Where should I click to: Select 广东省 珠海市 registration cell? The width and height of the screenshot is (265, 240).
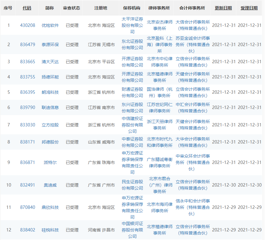point(101,162)
